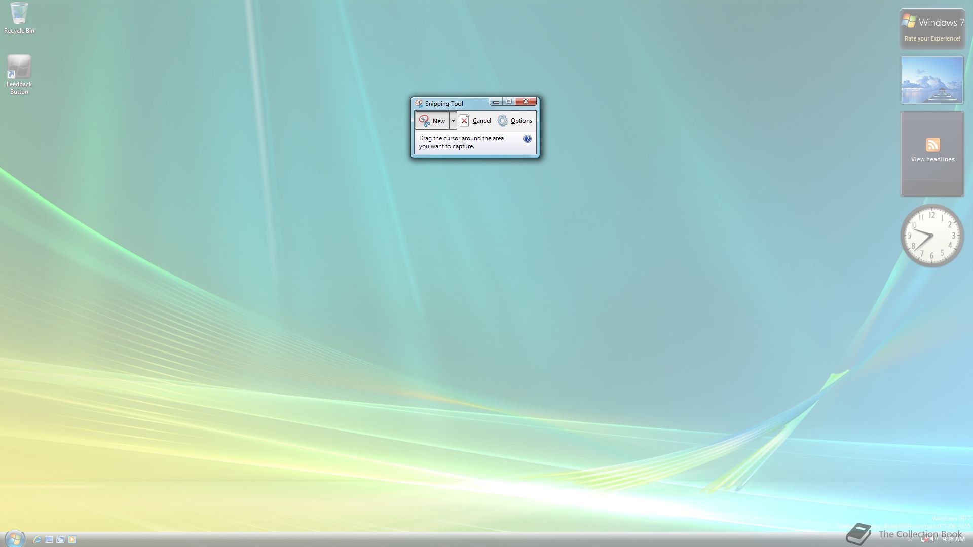Select the Feedback Button desktop shortcut

pos(19,74)
